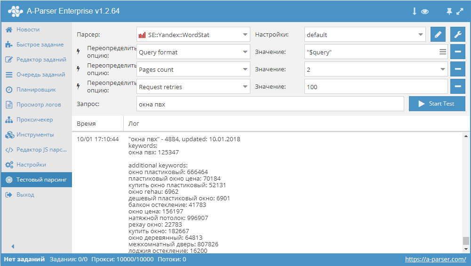471x266 pixels.
Task: Click the Нет заданий status text
Action: (x=24, y=259)
